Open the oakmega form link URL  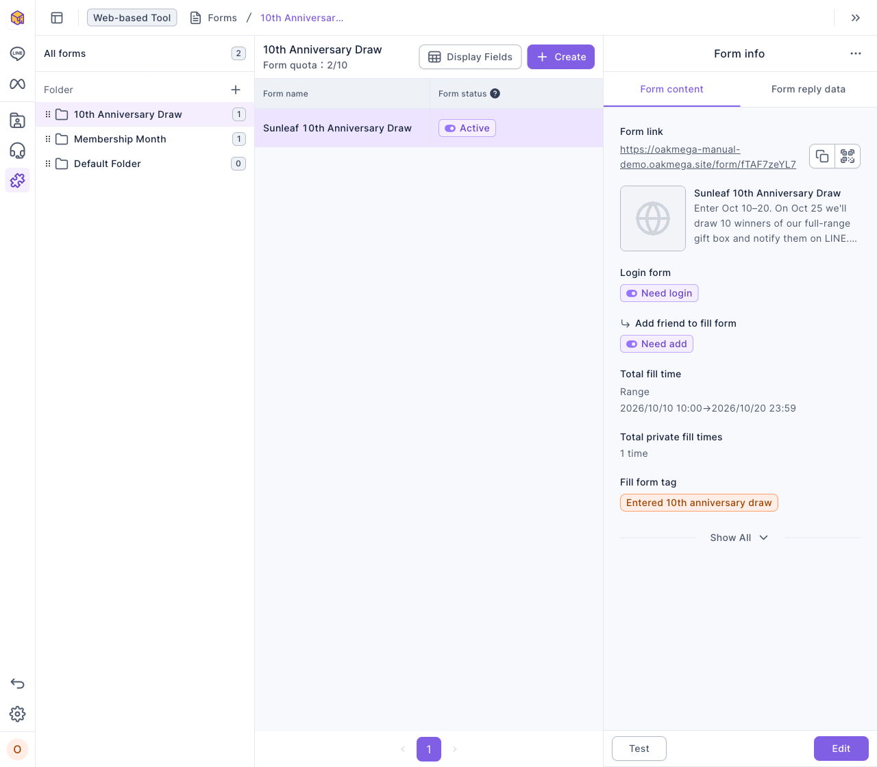coord(708,157)
